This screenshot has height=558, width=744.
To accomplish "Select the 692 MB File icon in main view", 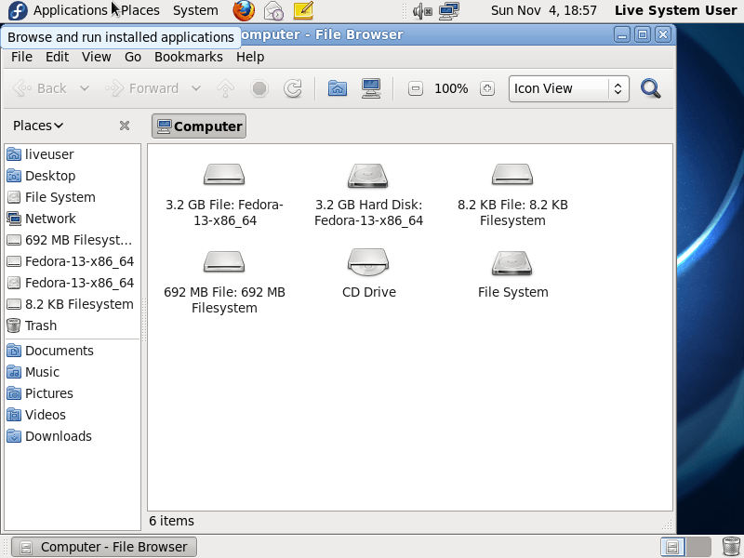I will 224,262.
